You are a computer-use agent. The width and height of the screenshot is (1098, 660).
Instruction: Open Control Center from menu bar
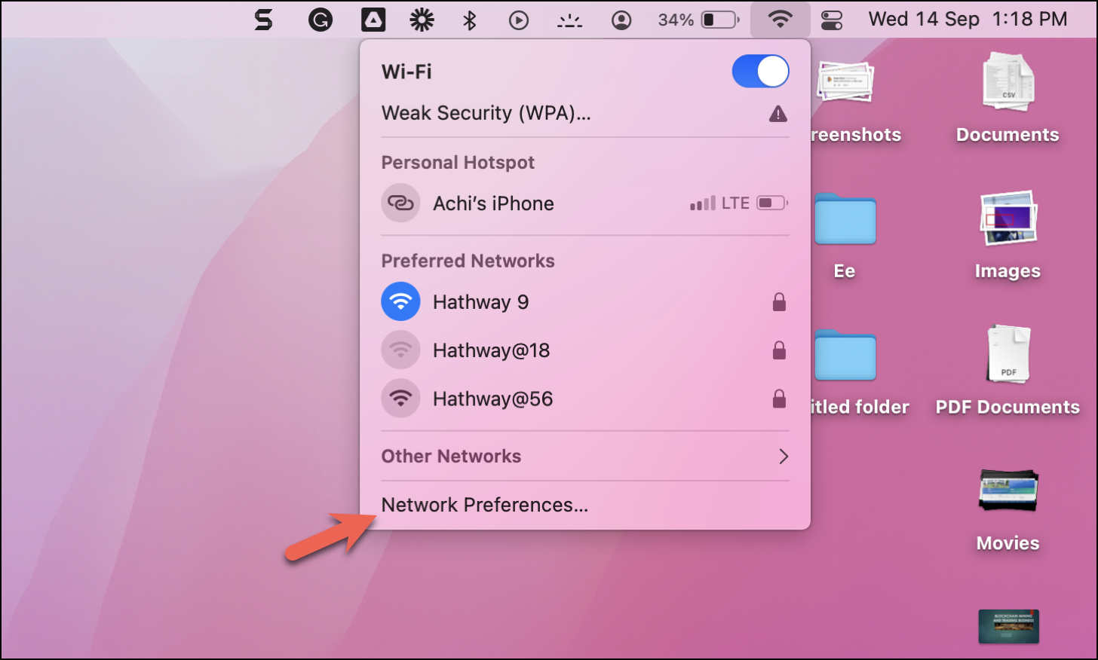[x=832, y=20]
